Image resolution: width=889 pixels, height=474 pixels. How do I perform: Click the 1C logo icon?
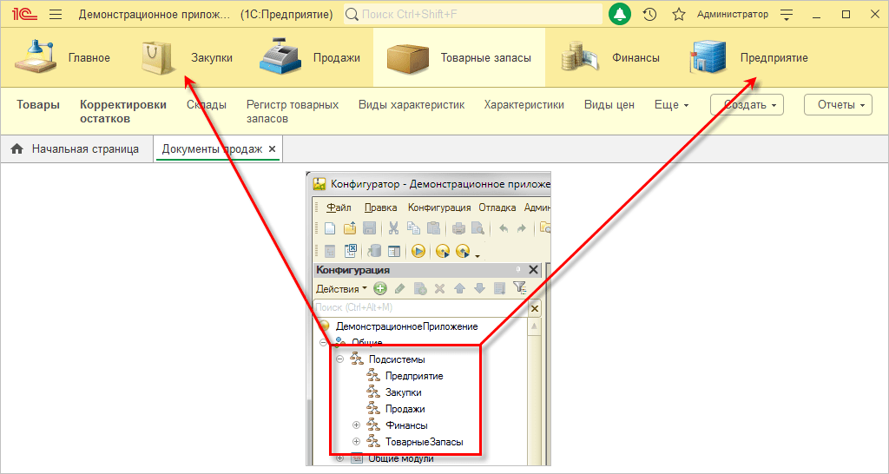[x=27, y=15]
